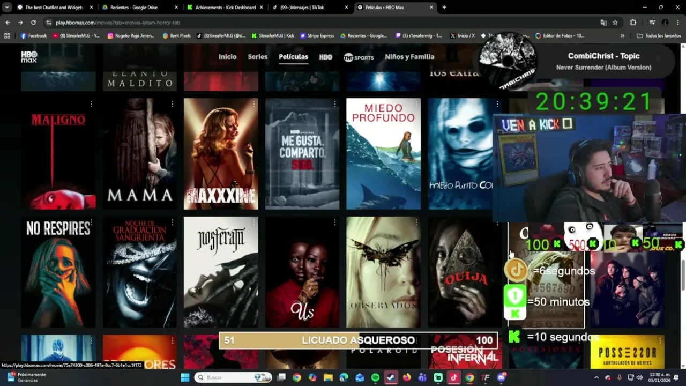Open Steam from the taskbar
Screen dimensions: 686x386
(x=391, y=377)
